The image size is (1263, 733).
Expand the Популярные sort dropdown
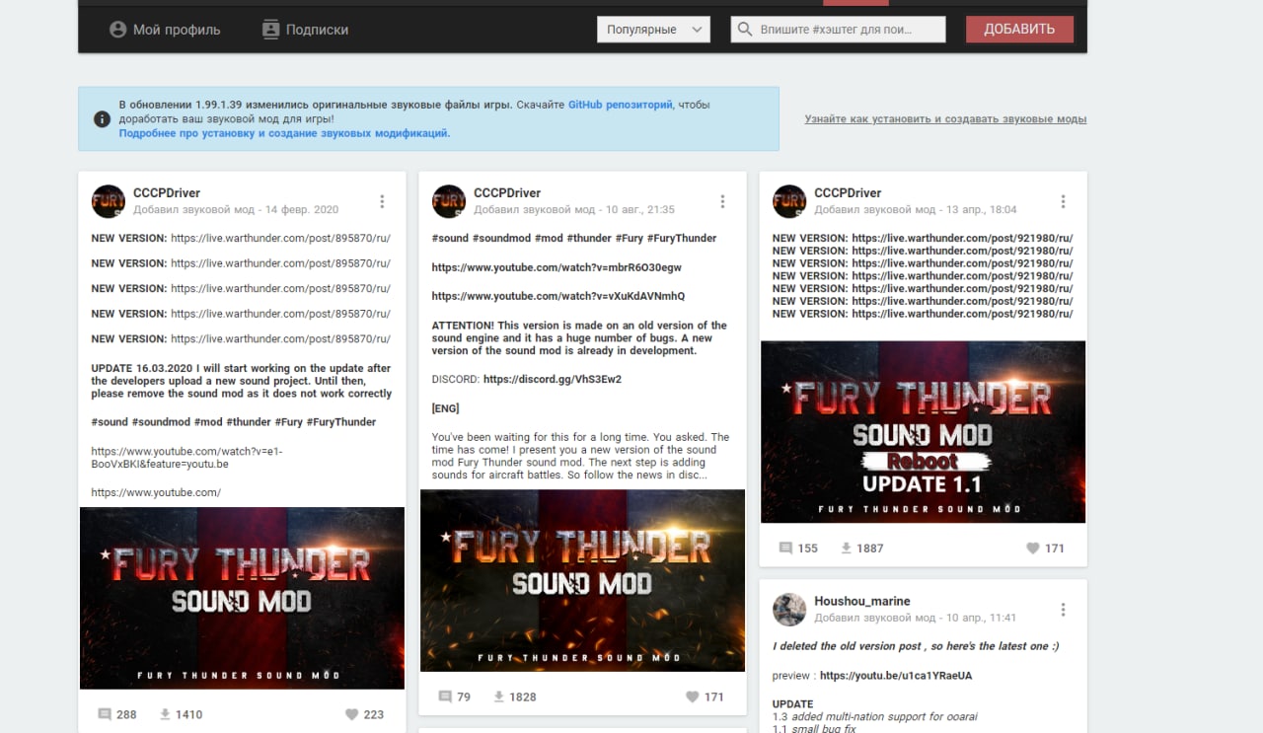[653, 30]
